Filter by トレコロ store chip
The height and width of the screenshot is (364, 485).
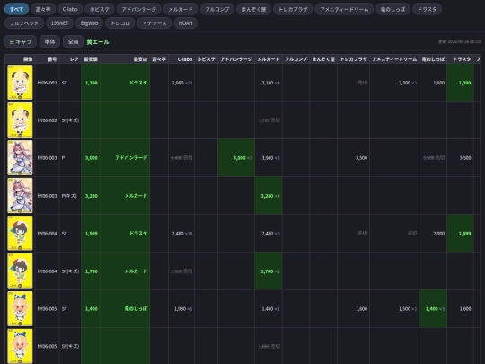pos(120,22)
